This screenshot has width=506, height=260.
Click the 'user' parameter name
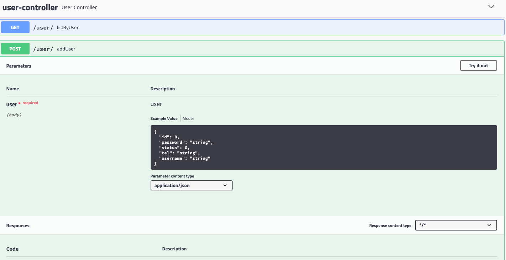tap(12, 105)
